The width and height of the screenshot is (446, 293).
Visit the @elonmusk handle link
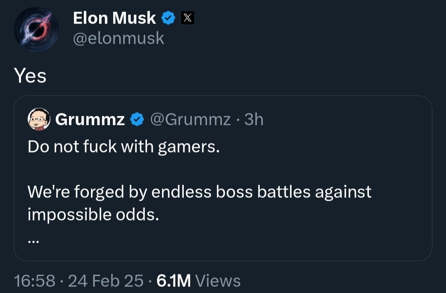pos(119,38)
